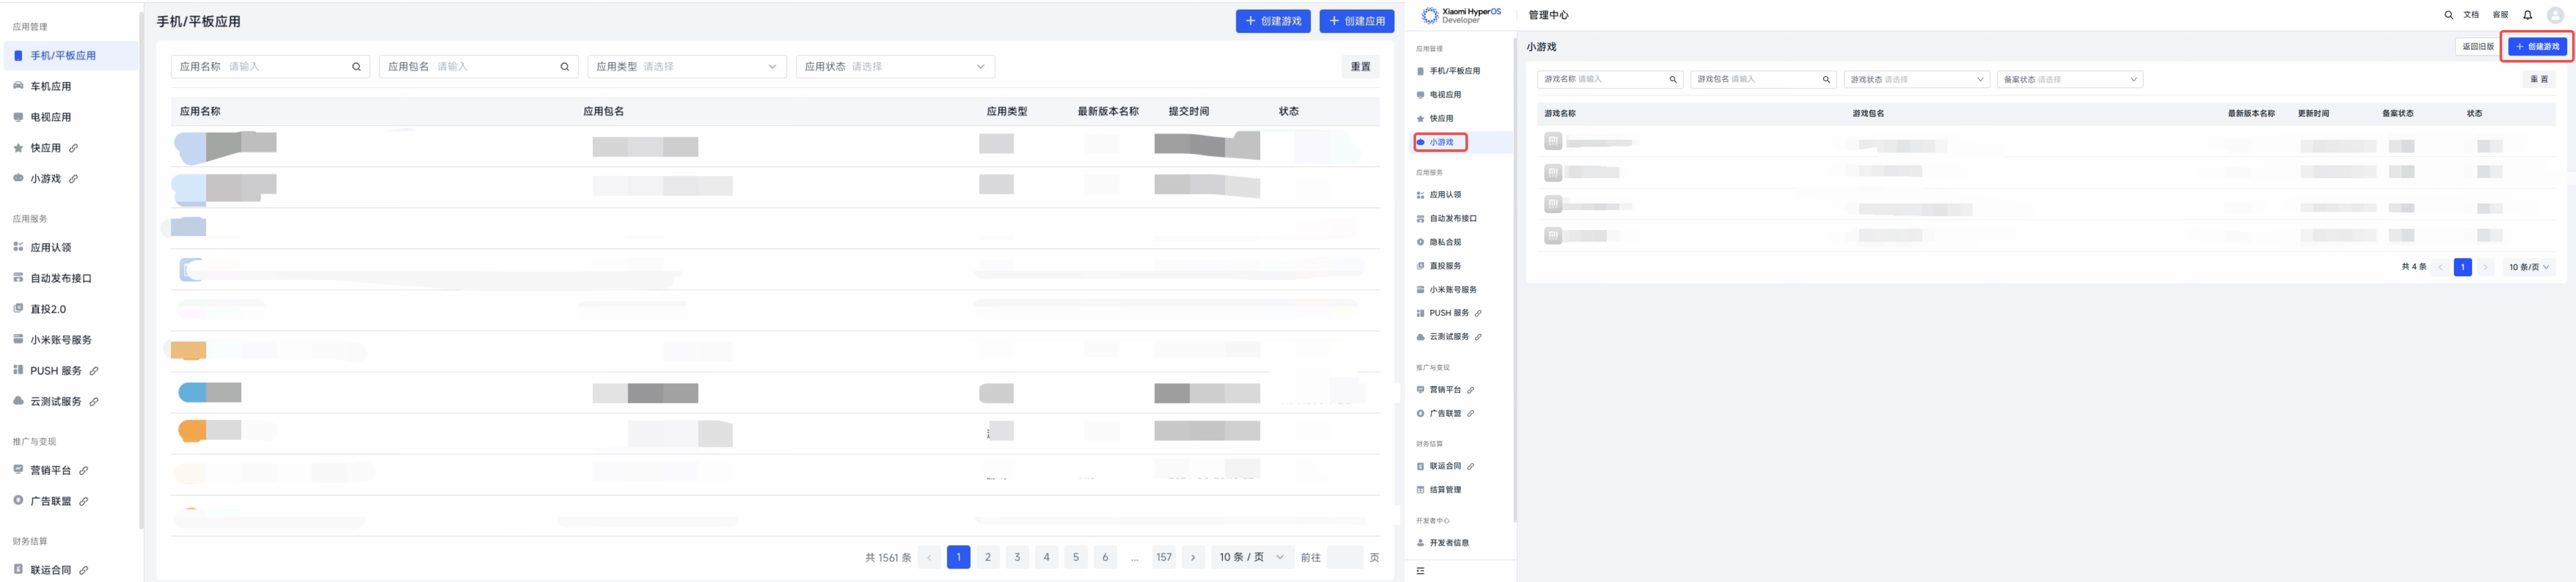Open the 客服 link in the header

[2500, 15]
